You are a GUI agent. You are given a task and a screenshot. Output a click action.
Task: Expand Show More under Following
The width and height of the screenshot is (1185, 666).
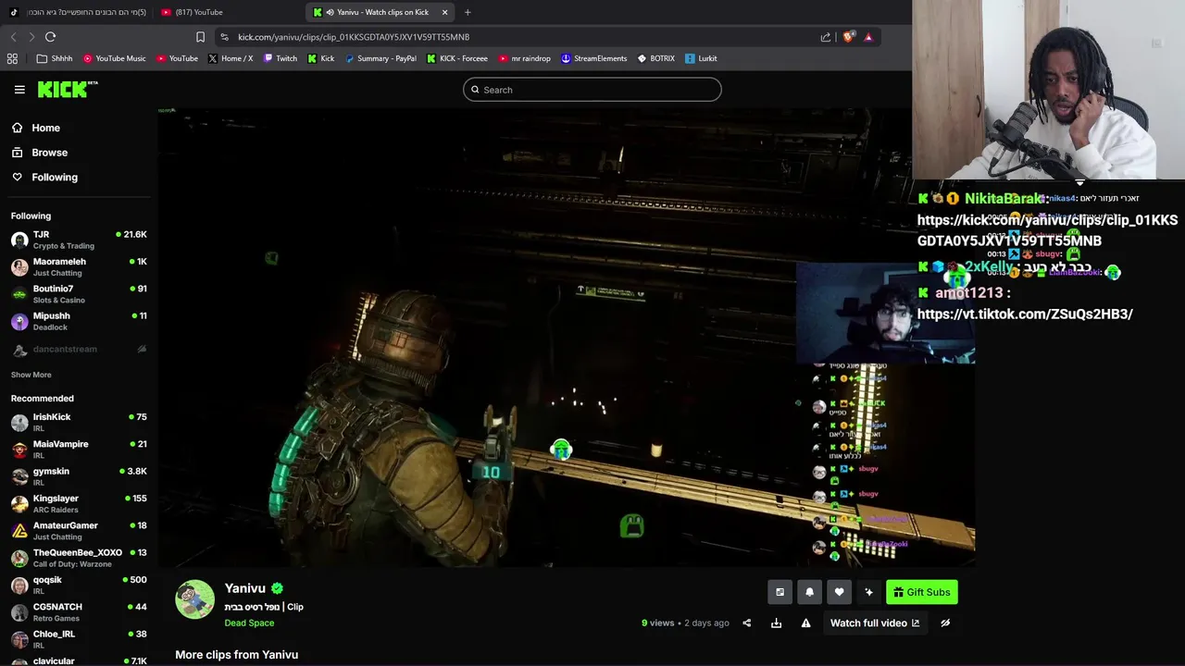(31, 375)
